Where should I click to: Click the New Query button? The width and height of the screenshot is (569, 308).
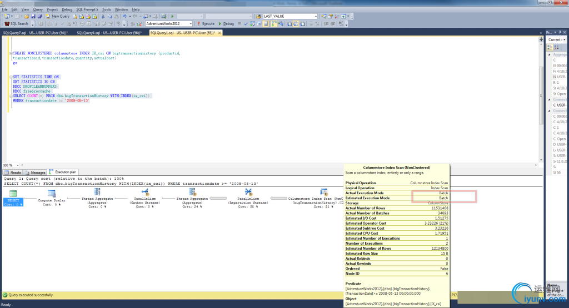coord(58,16)
